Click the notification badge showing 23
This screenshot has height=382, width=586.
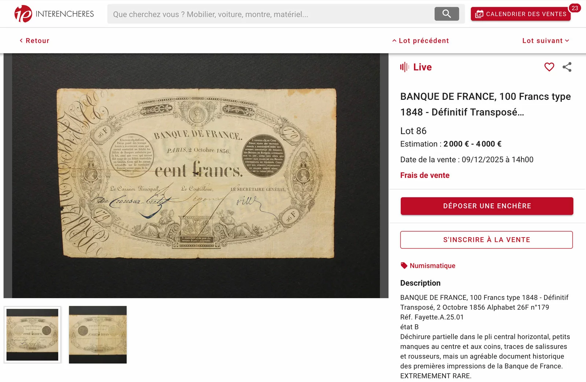[x=575, y=8]
